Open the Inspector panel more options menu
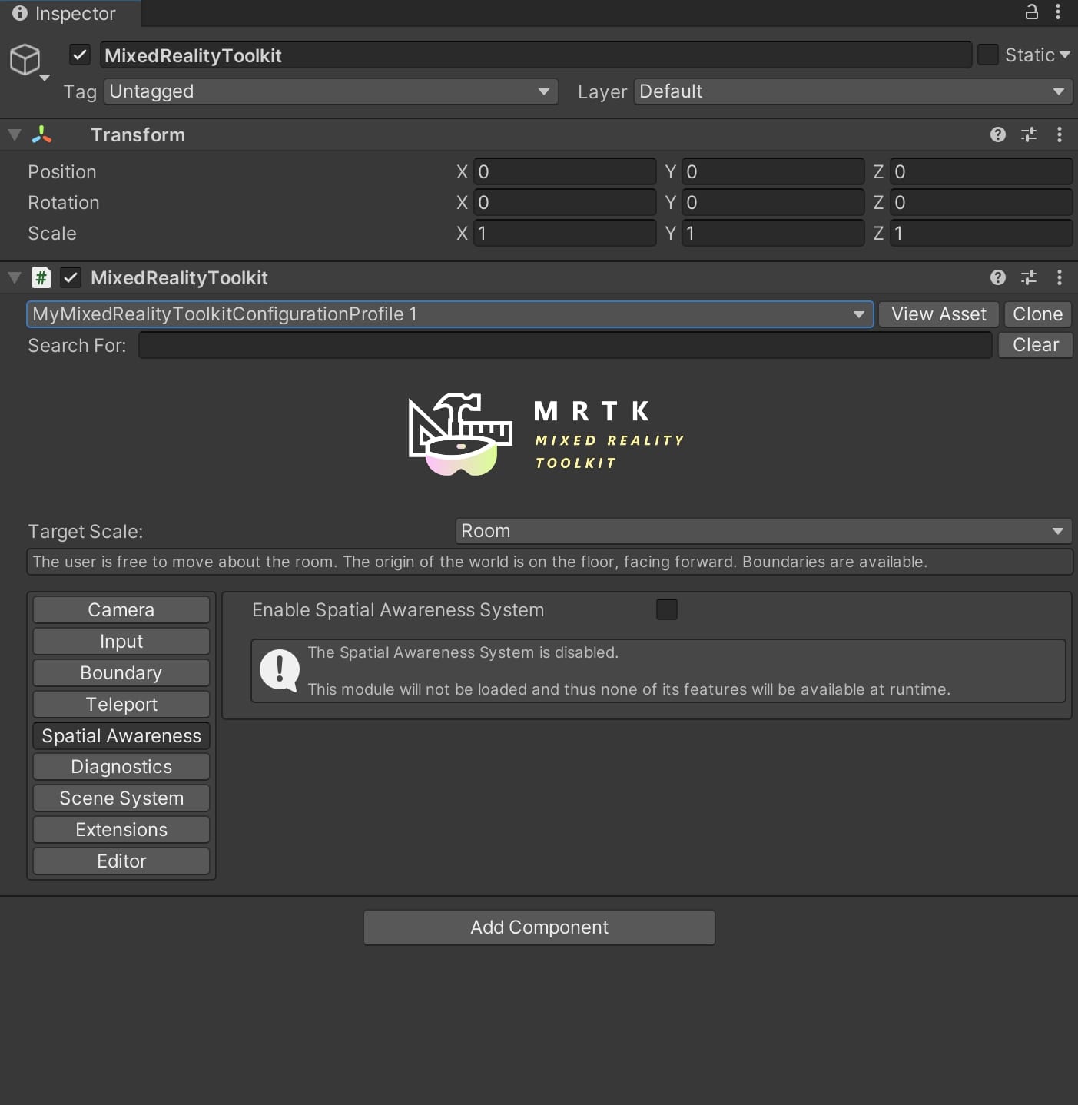1078x1105 pixels. click(1058, 12)
